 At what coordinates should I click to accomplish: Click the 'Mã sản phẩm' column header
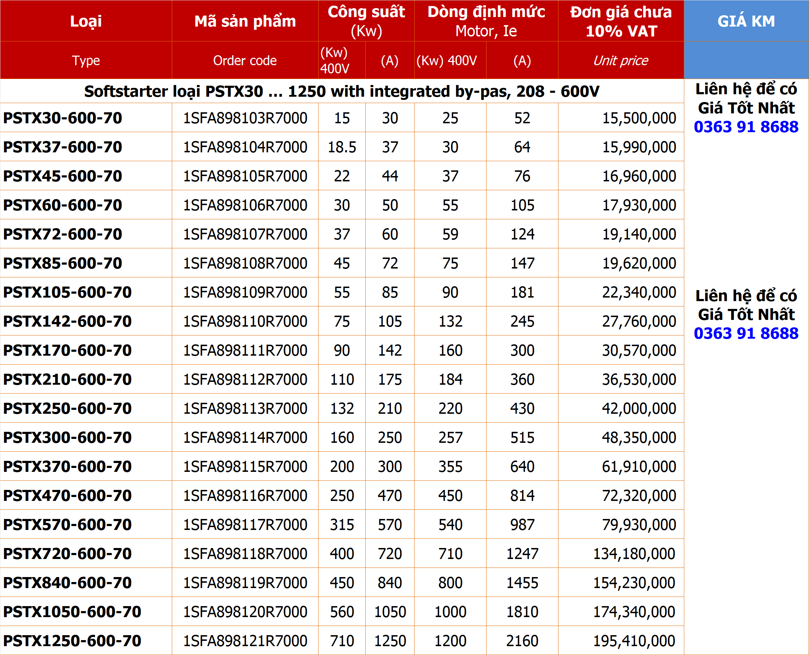245,21
